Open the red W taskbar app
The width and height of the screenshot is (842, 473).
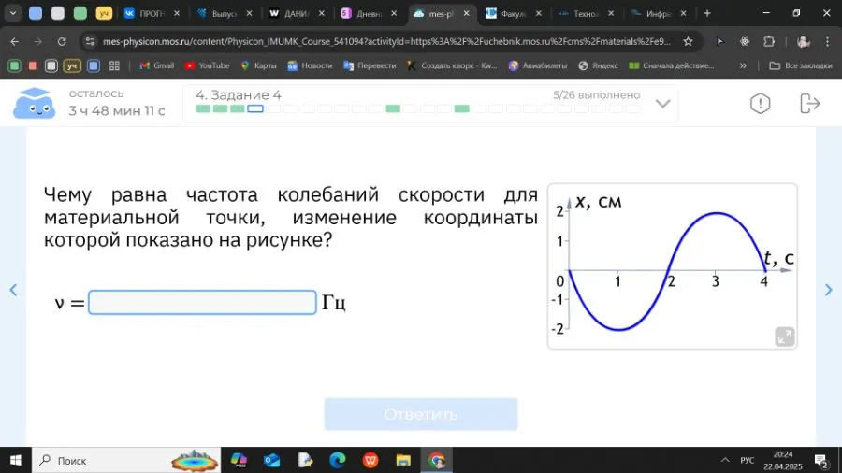click(x=370, y=460)
